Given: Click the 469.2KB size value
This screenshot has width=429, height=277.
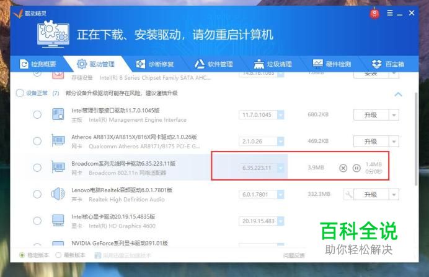Looking at the screenshot, I should [318, 141].
